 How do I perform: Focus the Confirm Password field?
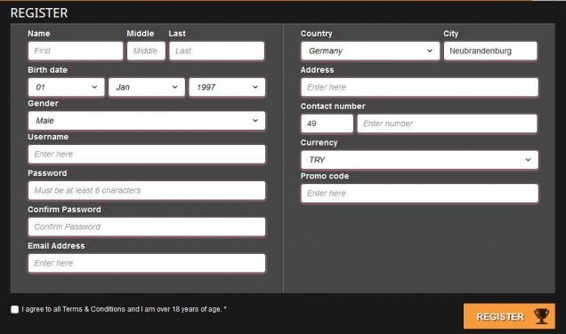(147, 227)
